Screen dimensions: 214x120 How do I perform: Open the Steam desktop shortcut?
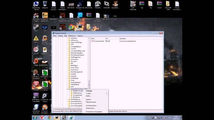tap(36, 28)
